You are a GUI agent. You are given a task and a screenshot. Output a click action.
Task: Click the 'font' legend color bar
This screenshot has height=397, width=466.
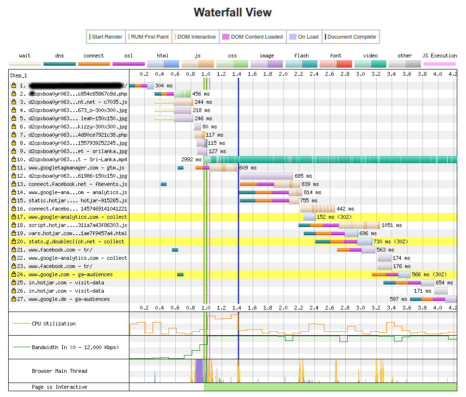pos(336,64)
